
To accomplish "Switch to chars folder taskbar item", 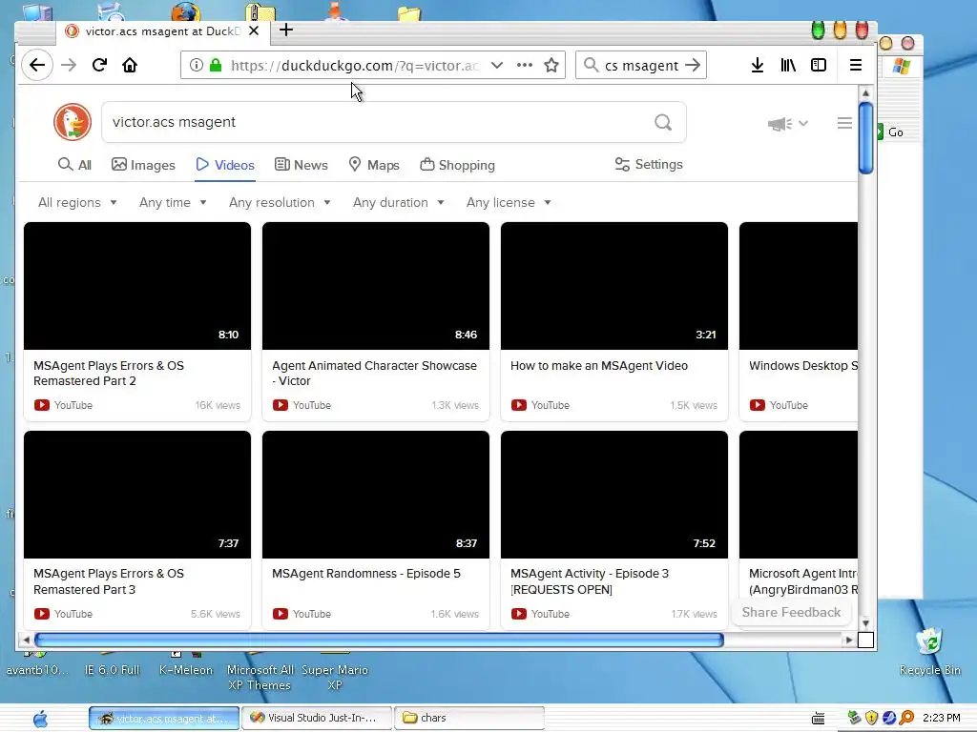I will (x=469, y=718).
